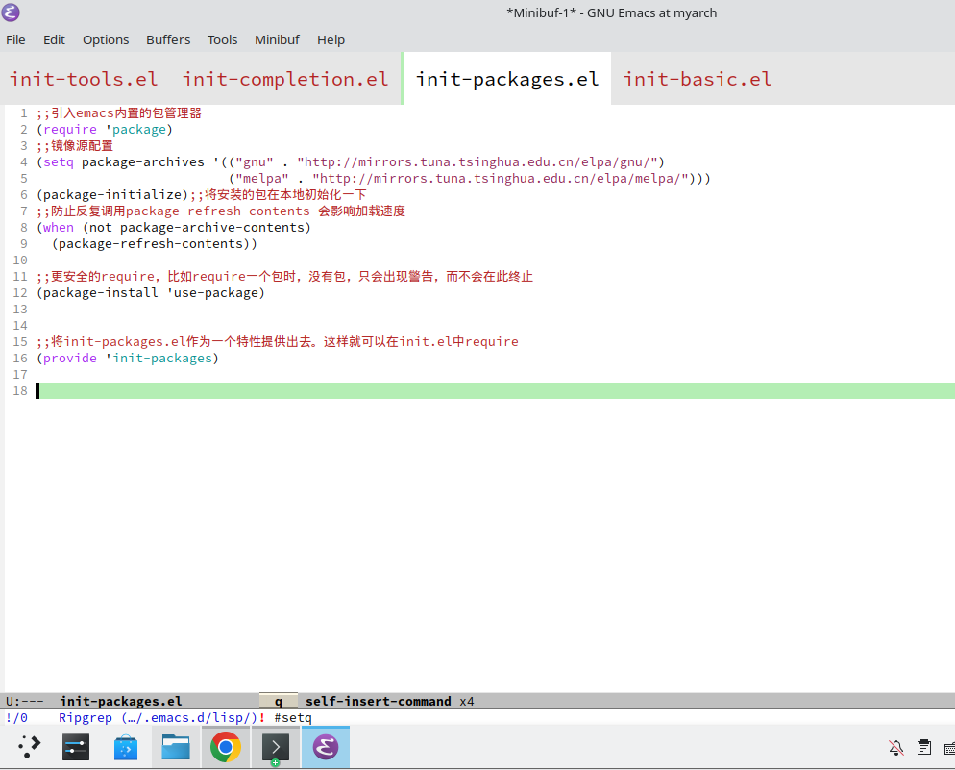Image resolution: width=955 pixels, height=770 pixels.
Task: Place cursor on the package-install line
Action: tap(151, 292)
